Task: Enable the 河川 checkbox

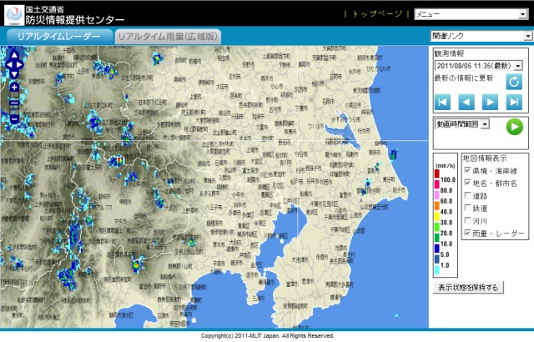Action: (468, 221)
